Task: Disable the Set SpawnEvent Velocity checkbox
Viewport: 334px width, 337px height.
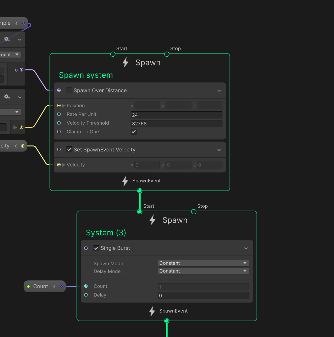Action: [69, 149]
